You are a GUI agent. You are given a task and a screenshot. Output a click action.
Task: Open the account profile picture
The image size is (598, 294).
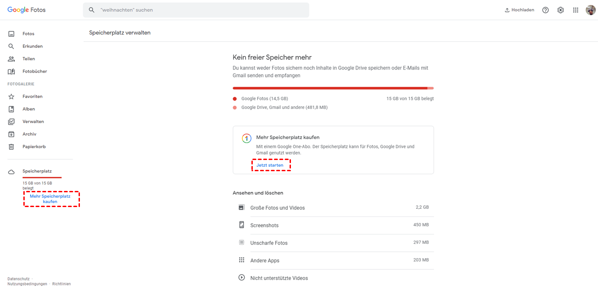click(x=590, y=10)
